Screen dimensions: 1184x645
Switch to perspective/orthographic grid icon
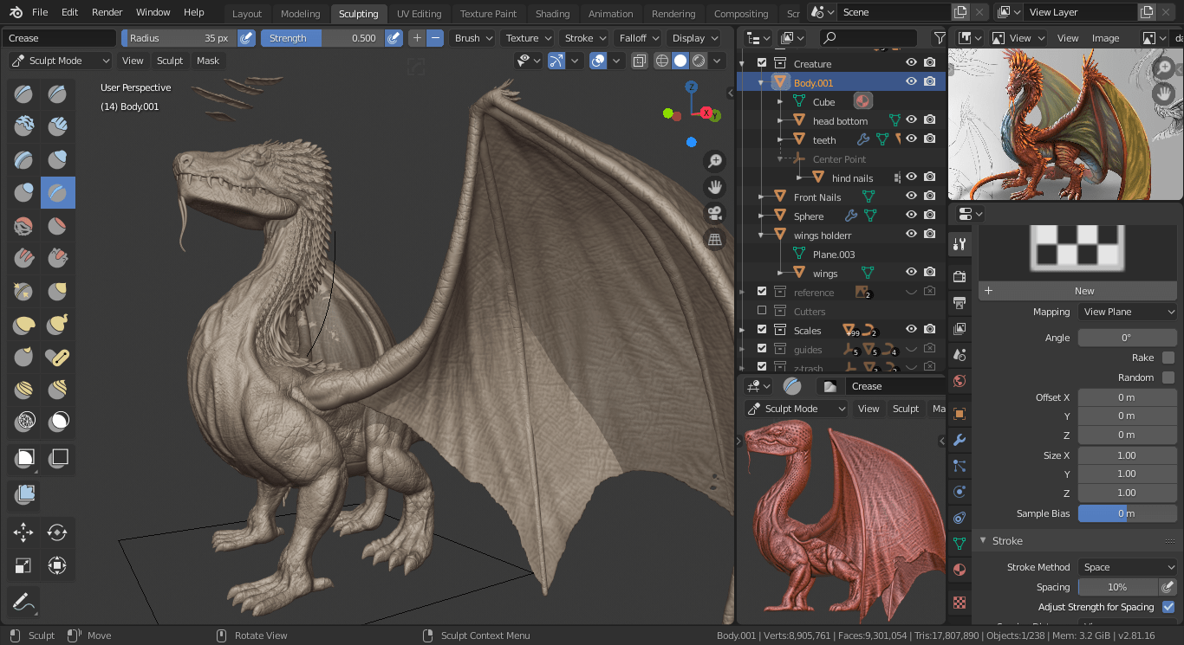715,240
